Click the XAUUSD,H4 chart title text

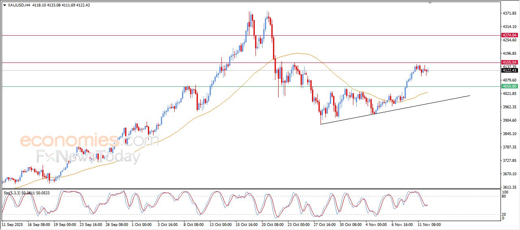click(19, 5)
